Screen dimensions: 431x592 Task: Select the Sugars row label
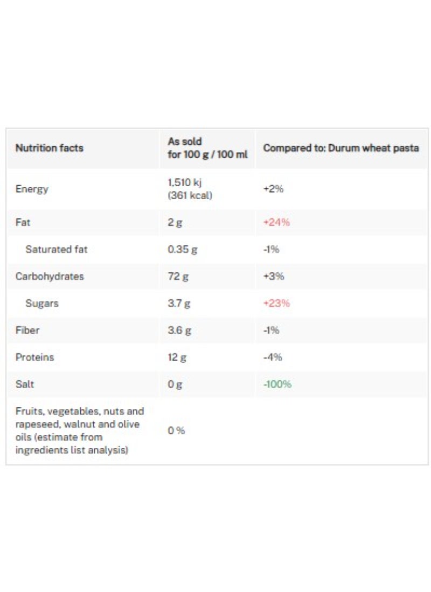42,303
